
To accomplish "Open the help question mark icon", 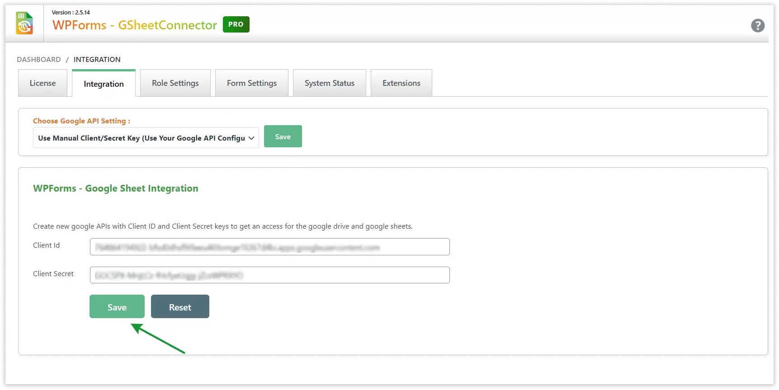I will pos(758,25).
